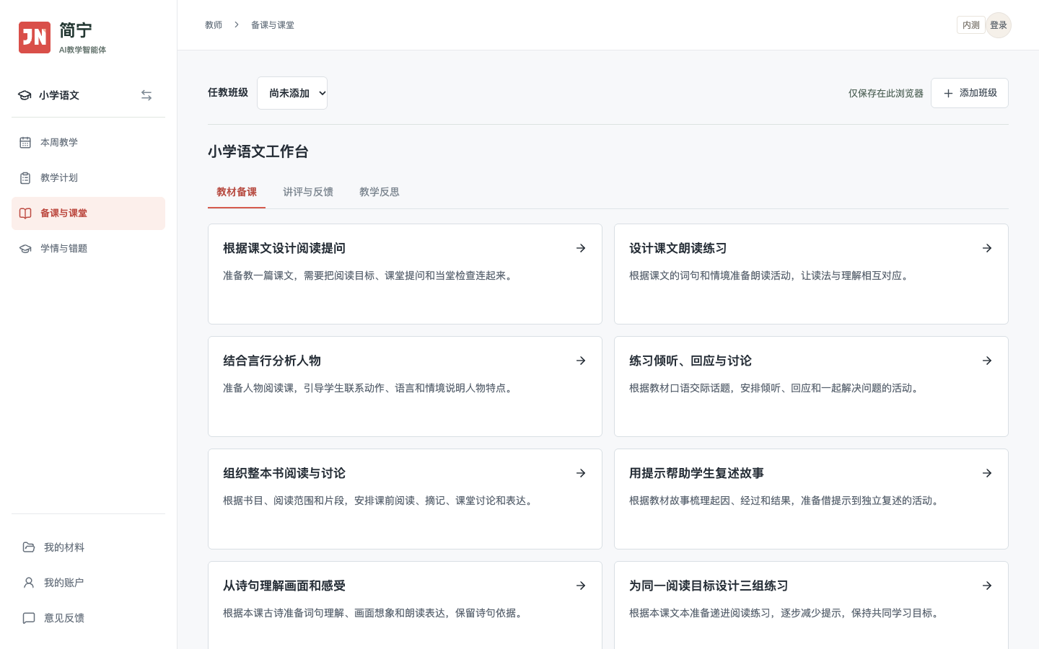Screen dimensions: 1039x649
Task: Click the 结合言行分析人物 card title
Action: click(272, 361)
